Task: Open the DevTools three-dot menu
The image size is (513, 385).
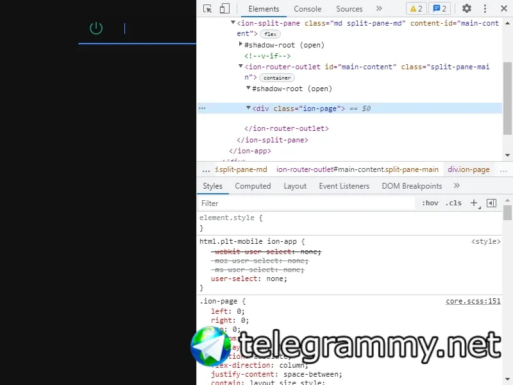Action: click(485, 8)
